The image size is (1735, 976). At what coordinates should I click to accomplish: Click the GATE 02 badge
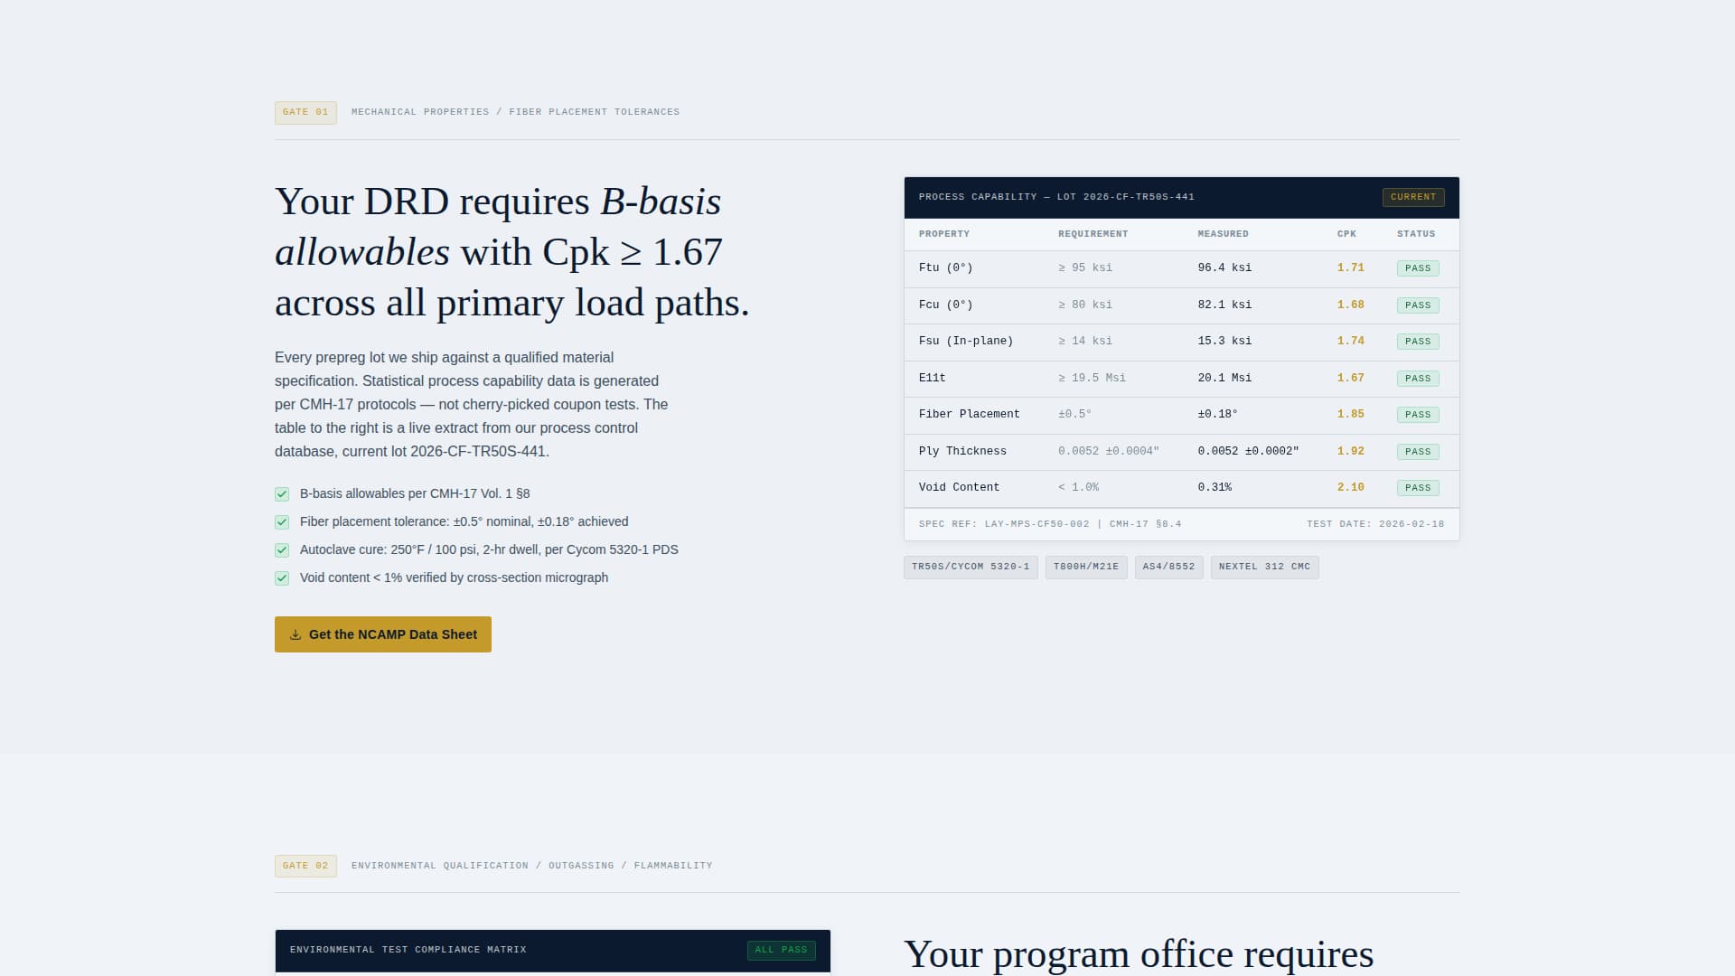coord(305,865)
